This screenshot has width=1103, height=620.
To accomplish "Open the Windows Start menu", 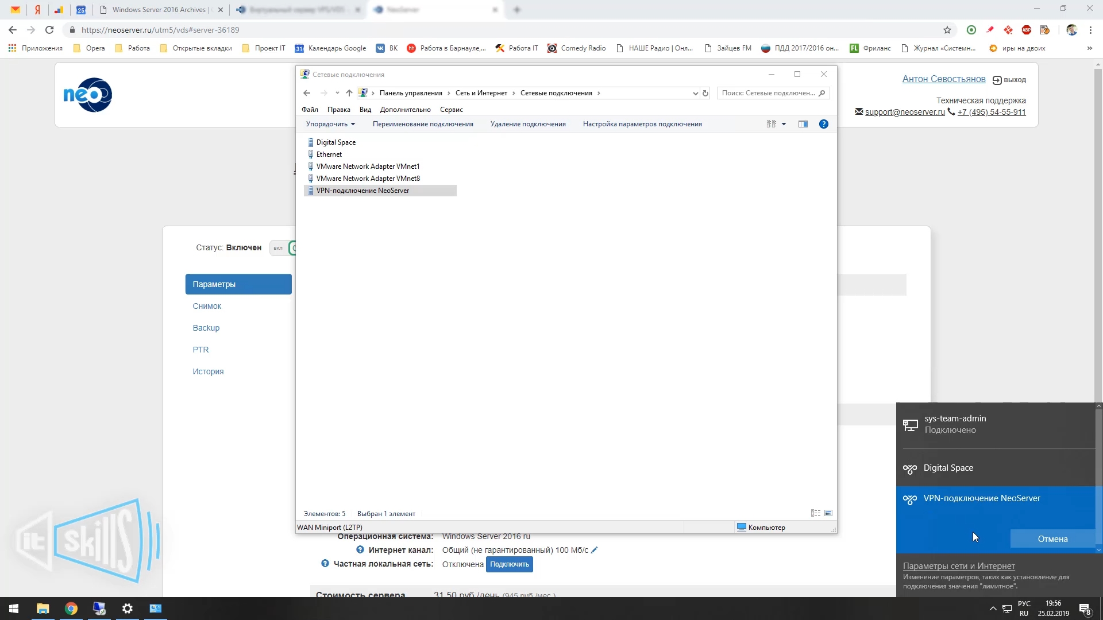I will (x=14, y=609).
